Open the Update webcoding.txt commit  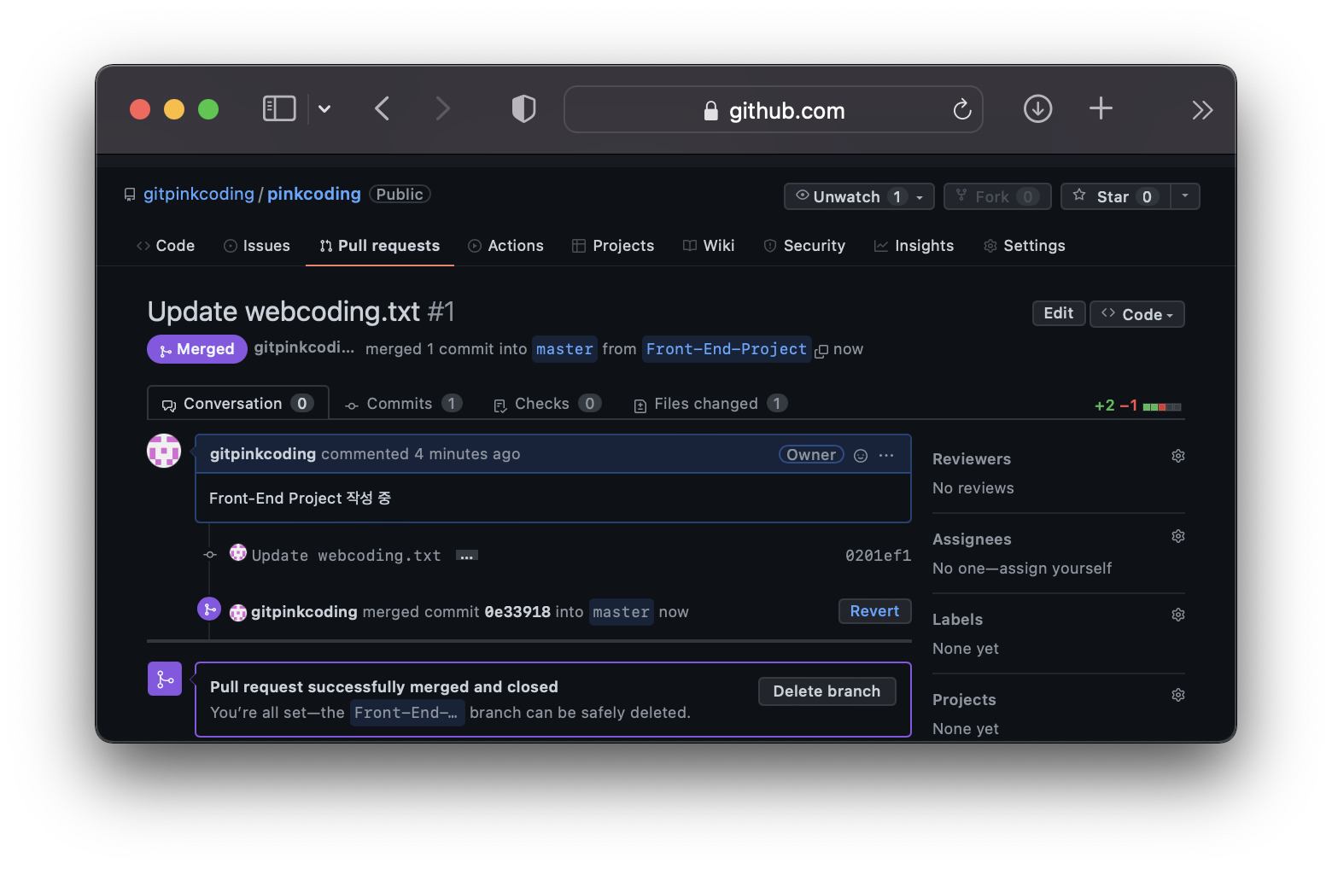pos(346,556)
